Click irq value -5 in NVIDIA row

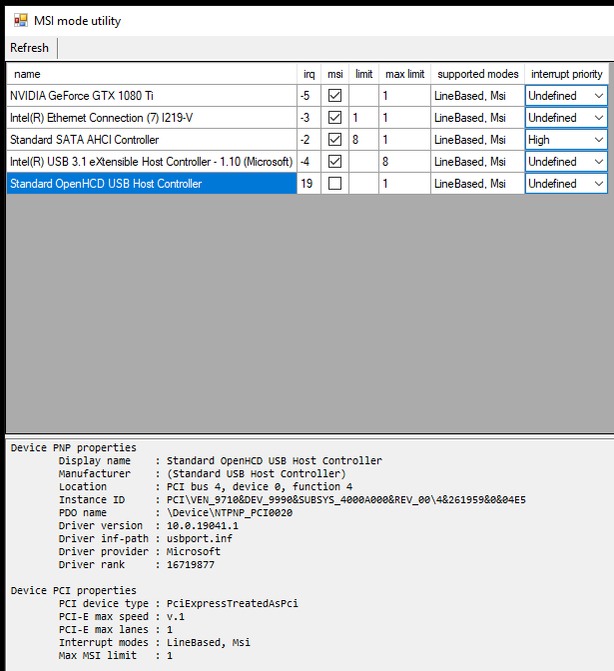pos(308,96)
